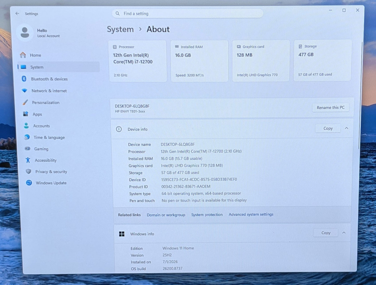Click the Home icon in the sidebar

coord(23,55)
